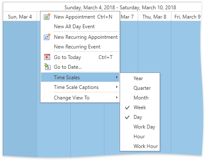Click the Sun, Mar 4 column header
The width and height of the screenshot is (206, 161).
pyautogui.click(x=20, y=17)
